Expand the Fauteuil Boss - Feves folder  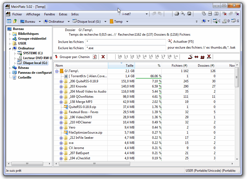61,112
